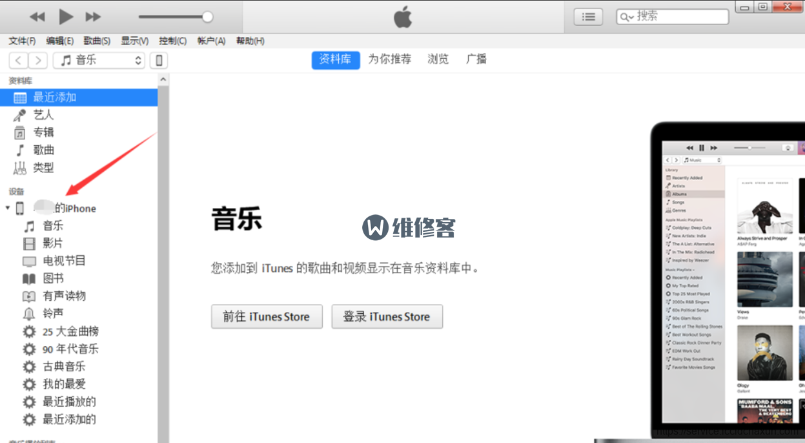Go back with the left arrow button
Image resolution: width=805 pixels, height=443 pixels.
18,61
